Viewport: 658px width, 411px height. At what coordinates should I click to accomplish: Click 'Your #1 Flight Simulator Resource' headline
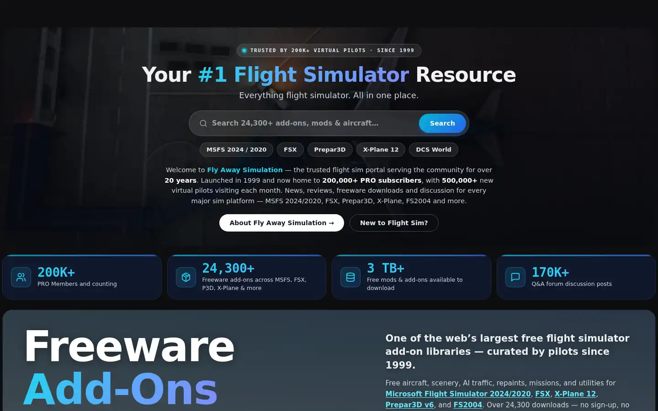329,74
